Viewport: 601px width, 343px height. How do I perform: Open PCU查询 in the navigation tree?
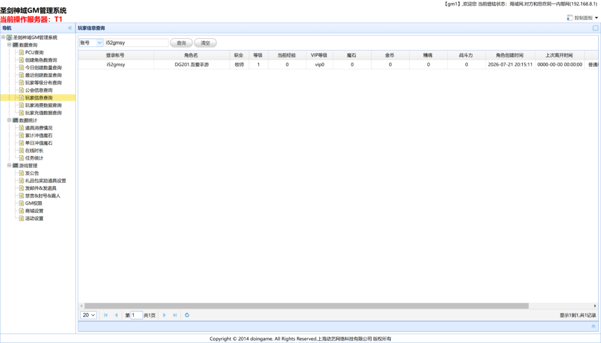tap(34, 52)
